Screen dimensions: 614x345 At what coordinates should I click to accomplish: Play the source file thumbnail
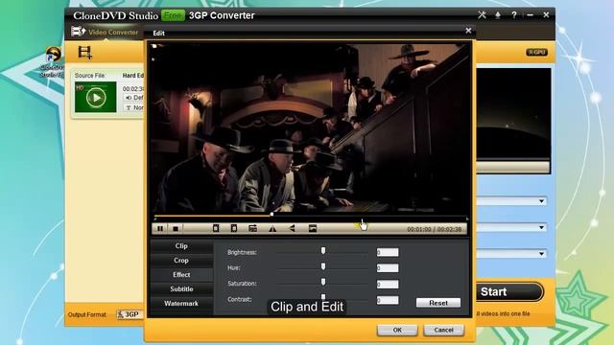coord(96,97)
